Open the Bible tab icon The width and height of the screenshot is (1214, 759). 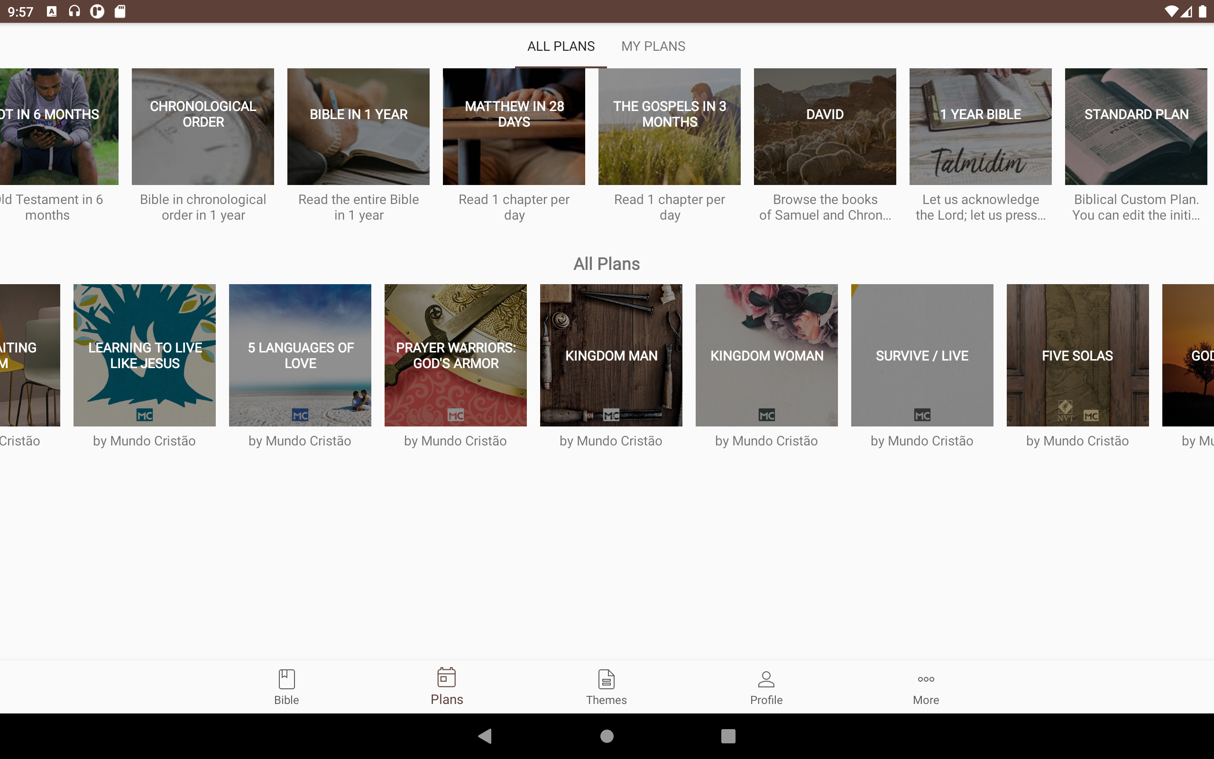click(x=286, y=679)
